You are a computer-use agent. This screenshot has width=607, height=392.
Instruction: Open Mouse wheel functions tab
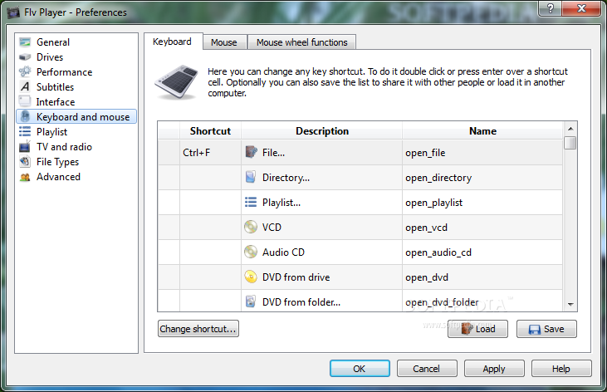(x=301, y=42)
